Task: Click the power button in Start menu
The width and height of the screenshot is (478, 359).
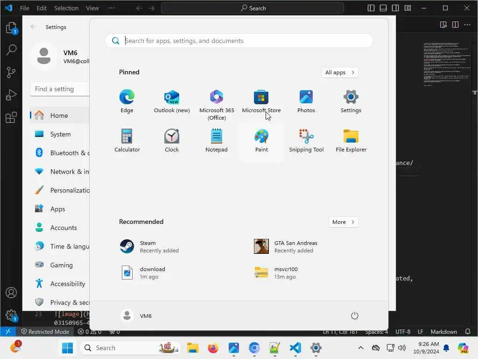Action: pyautogui.click(x=355, y=316)
